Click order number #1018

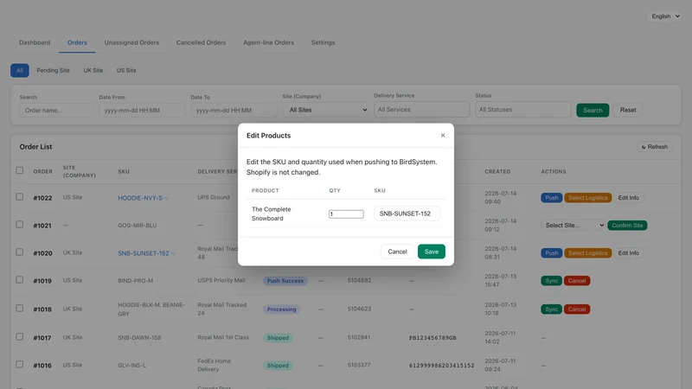coord(42,309)
